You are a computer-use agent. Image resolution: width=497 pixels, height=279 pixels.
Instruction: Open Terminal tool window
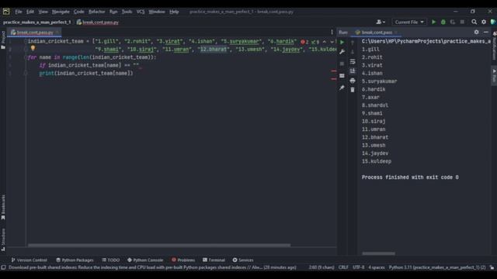214,260
